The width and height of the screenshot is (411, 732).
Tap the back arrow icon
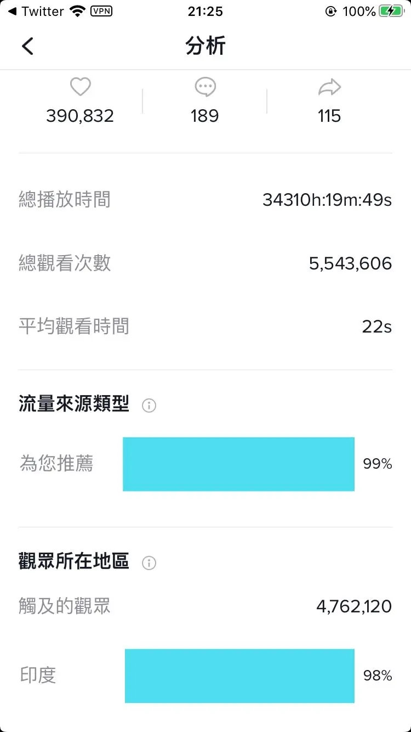tap(27, 46)
